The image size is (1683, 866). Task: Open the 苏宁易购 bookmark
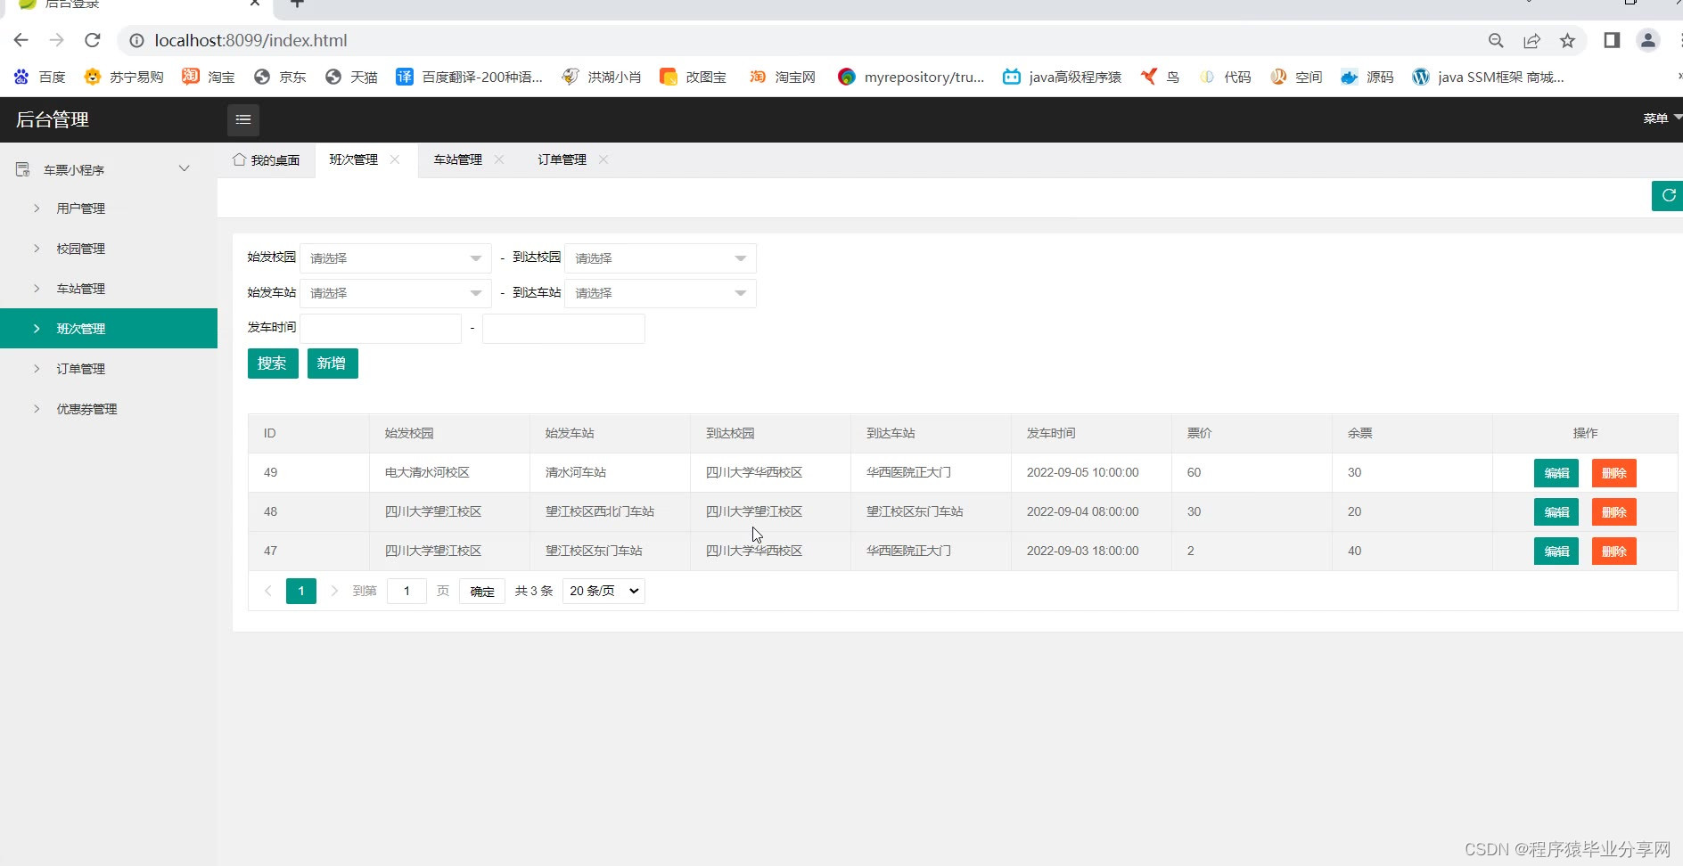(124, 77)
